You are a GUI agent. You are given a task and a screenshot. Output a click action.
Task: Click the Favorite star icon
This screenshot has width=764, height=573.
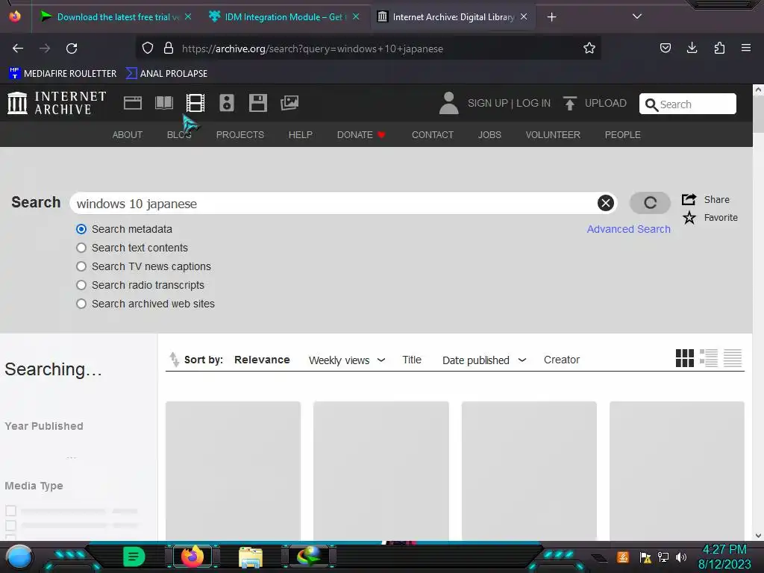coord(689,217)
